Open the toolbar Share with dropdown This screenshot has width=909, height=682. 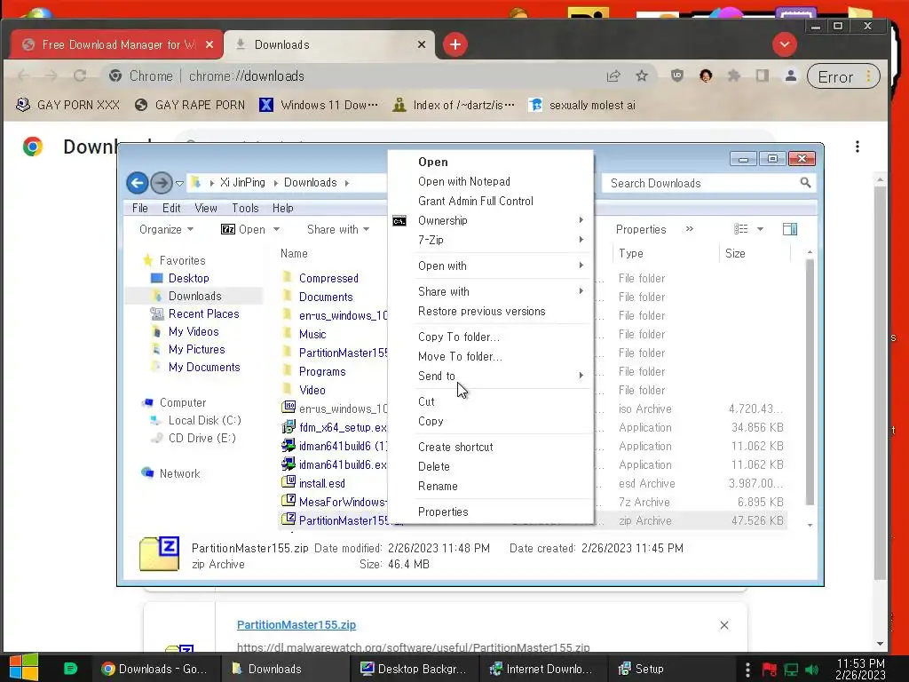click(x=338, y=230)
